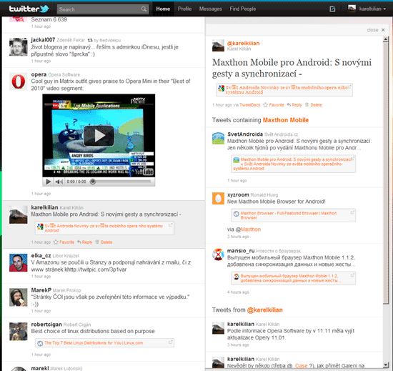Delete the karelkilian tweet in timeline
Viewport: 393px width, 371px height.
tap(106, 242)
